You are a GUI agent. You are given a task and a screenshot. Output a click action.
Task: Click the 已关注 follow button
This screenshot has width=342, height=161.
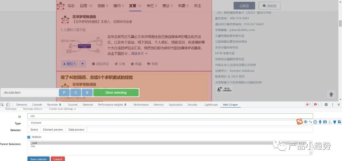pos(244,6)
